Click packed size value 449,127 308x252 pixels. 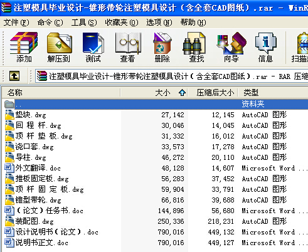tap(221, 243)
